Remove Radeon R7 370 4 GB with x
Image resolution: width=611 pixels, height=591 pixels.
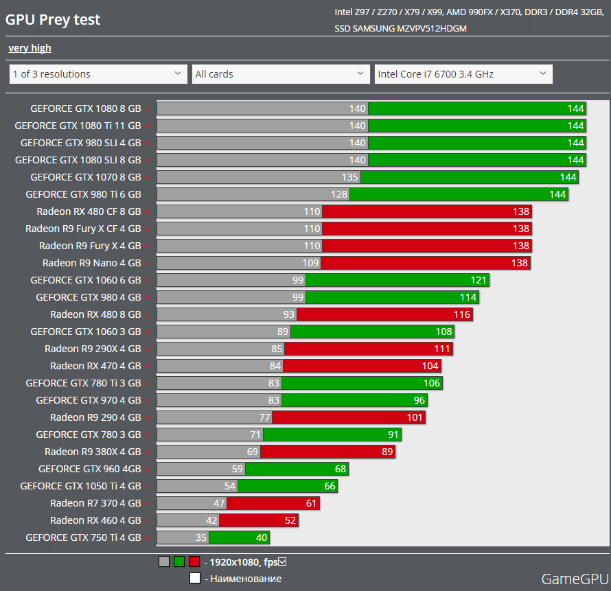click(148, 503)
